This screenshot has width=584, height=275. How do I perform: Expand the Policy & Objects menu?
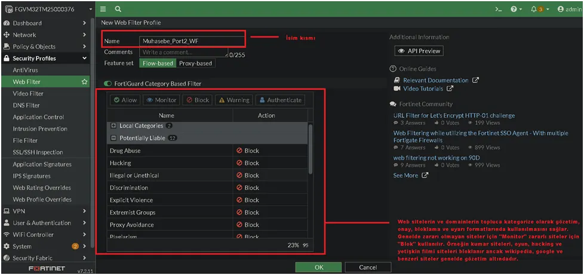[45, 47]
